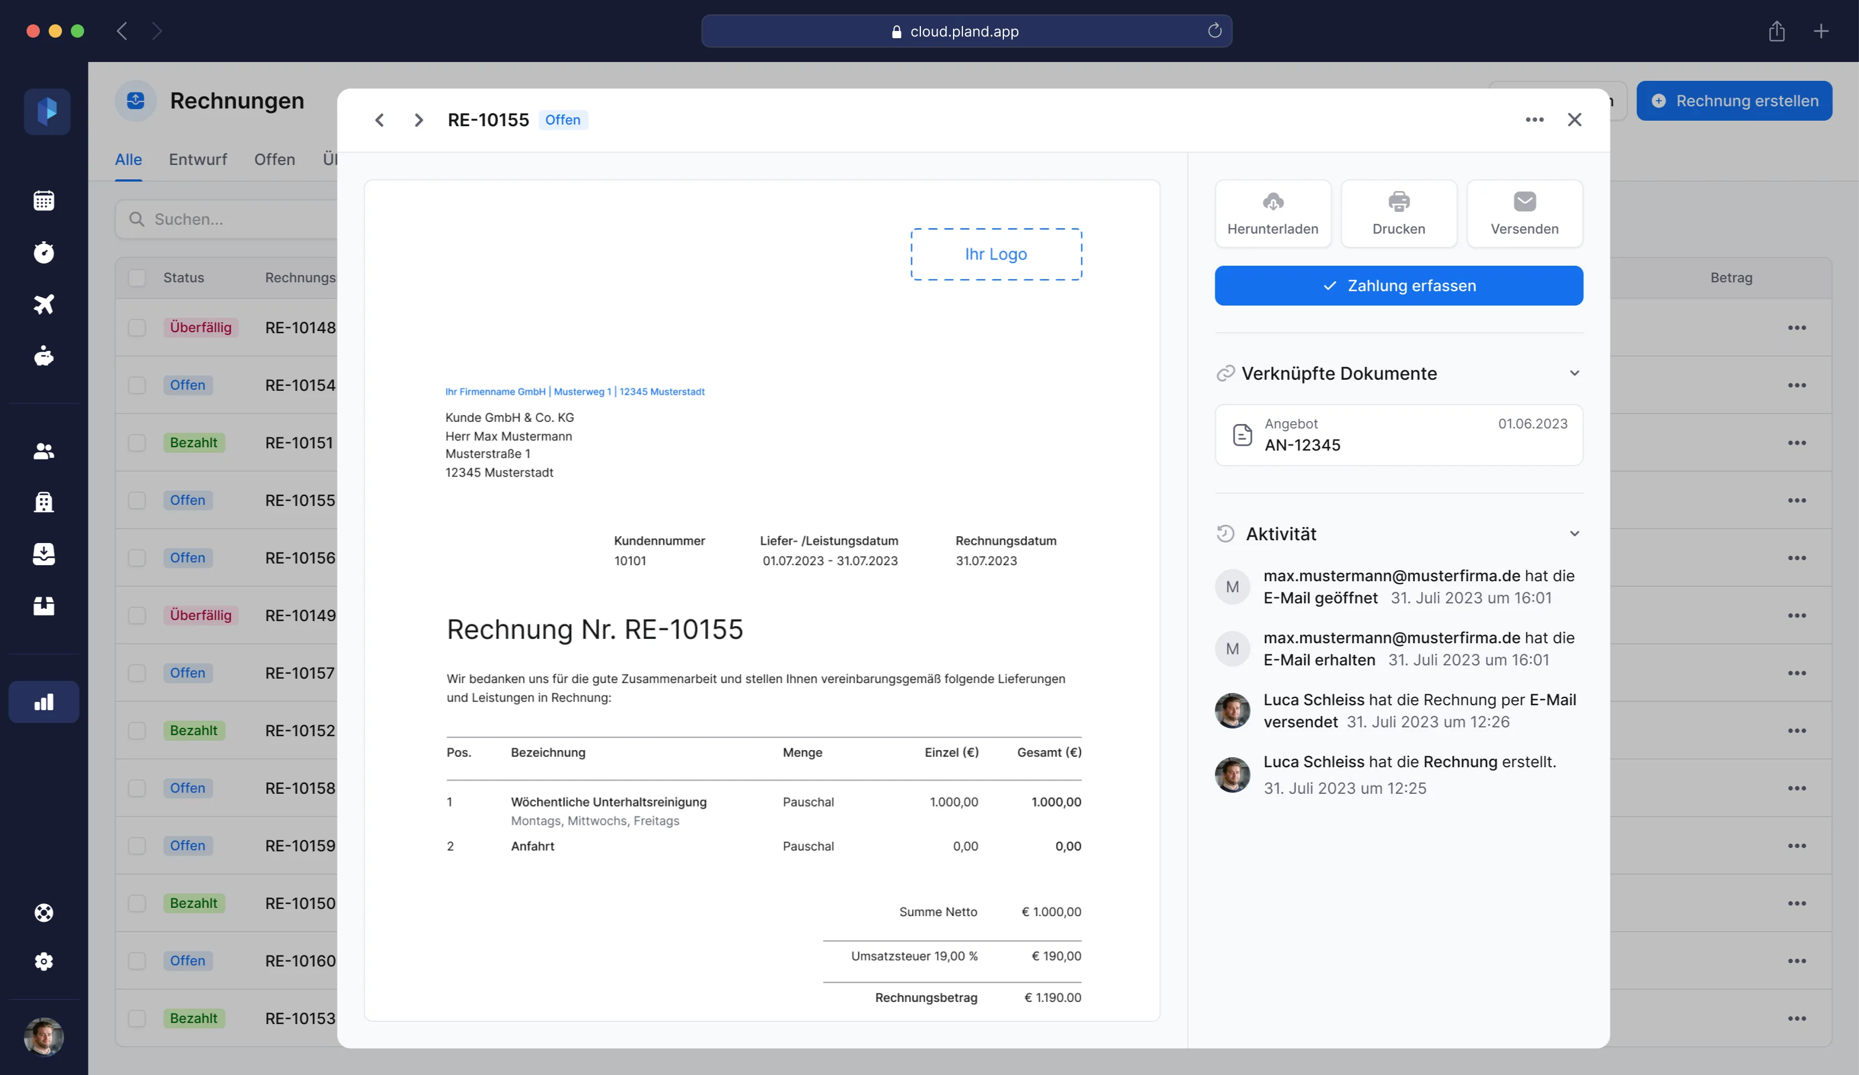Check the box for row RE-10153
The height and width of the screenshot is (1075, 1859).
(x=137, y=1018)
